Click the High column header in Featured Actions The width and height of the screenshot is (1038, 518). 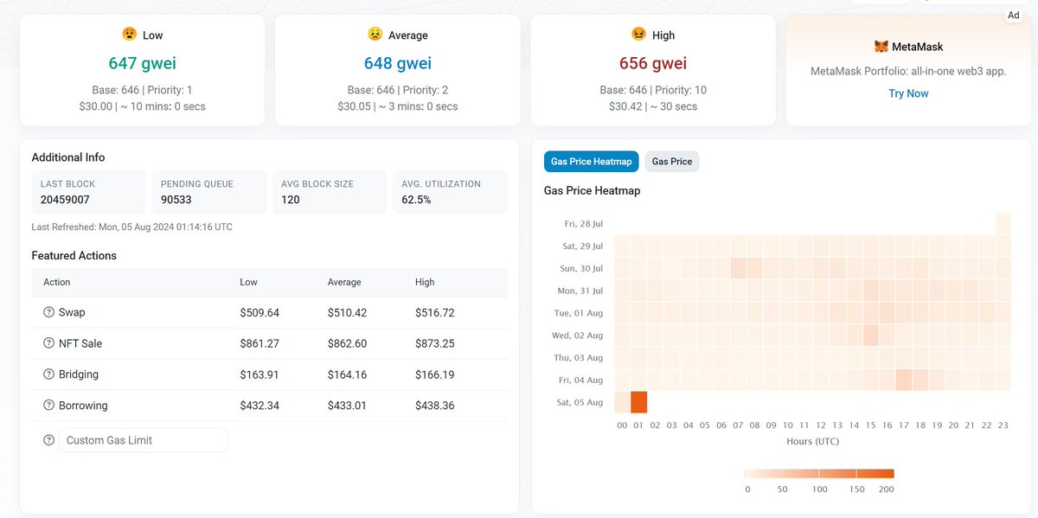pos(425,282)
